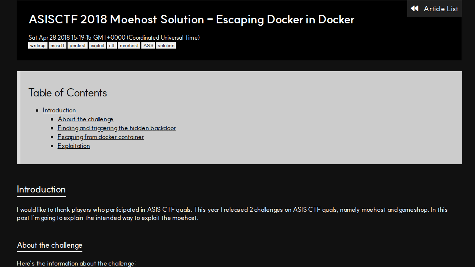Jump to the Exploitation section link
Viewport: 475px width, 267px height.
tap(73, 146)
